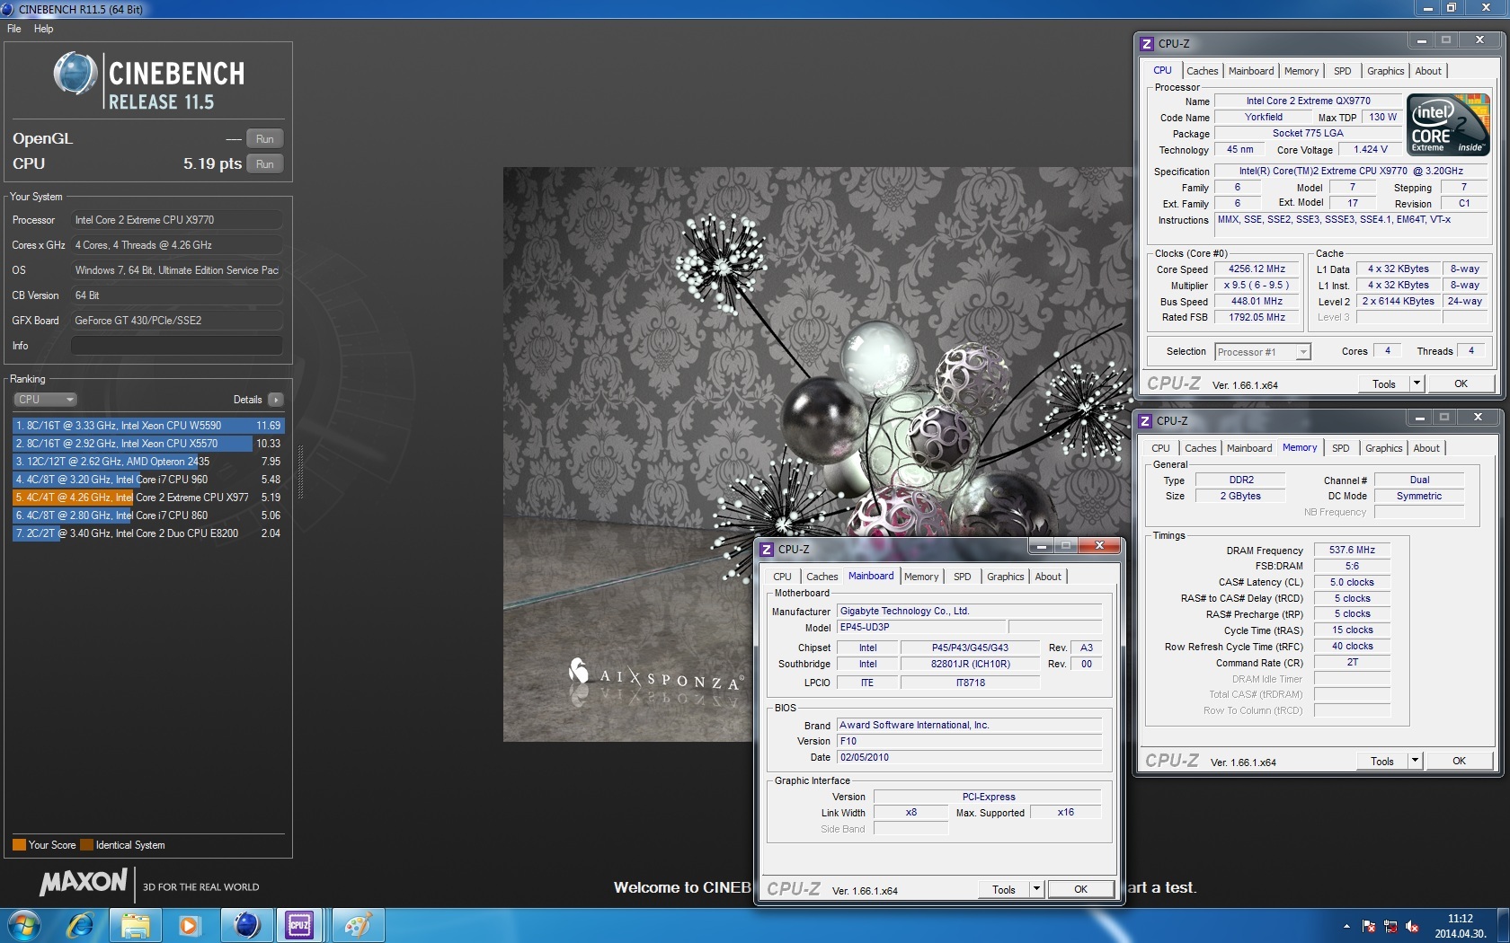Viewport: 1510px width, 943px height.
Task: Click Tools button in Mainboard CPU-Z window
Action: (x=1004, y=889)
